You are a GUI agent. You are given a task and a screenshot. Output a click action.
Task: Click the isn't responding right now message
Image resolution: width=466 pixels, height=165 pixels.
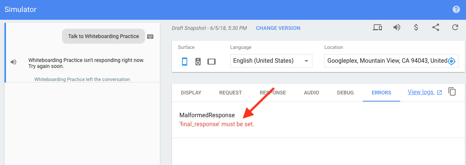[x=86, y=63]
